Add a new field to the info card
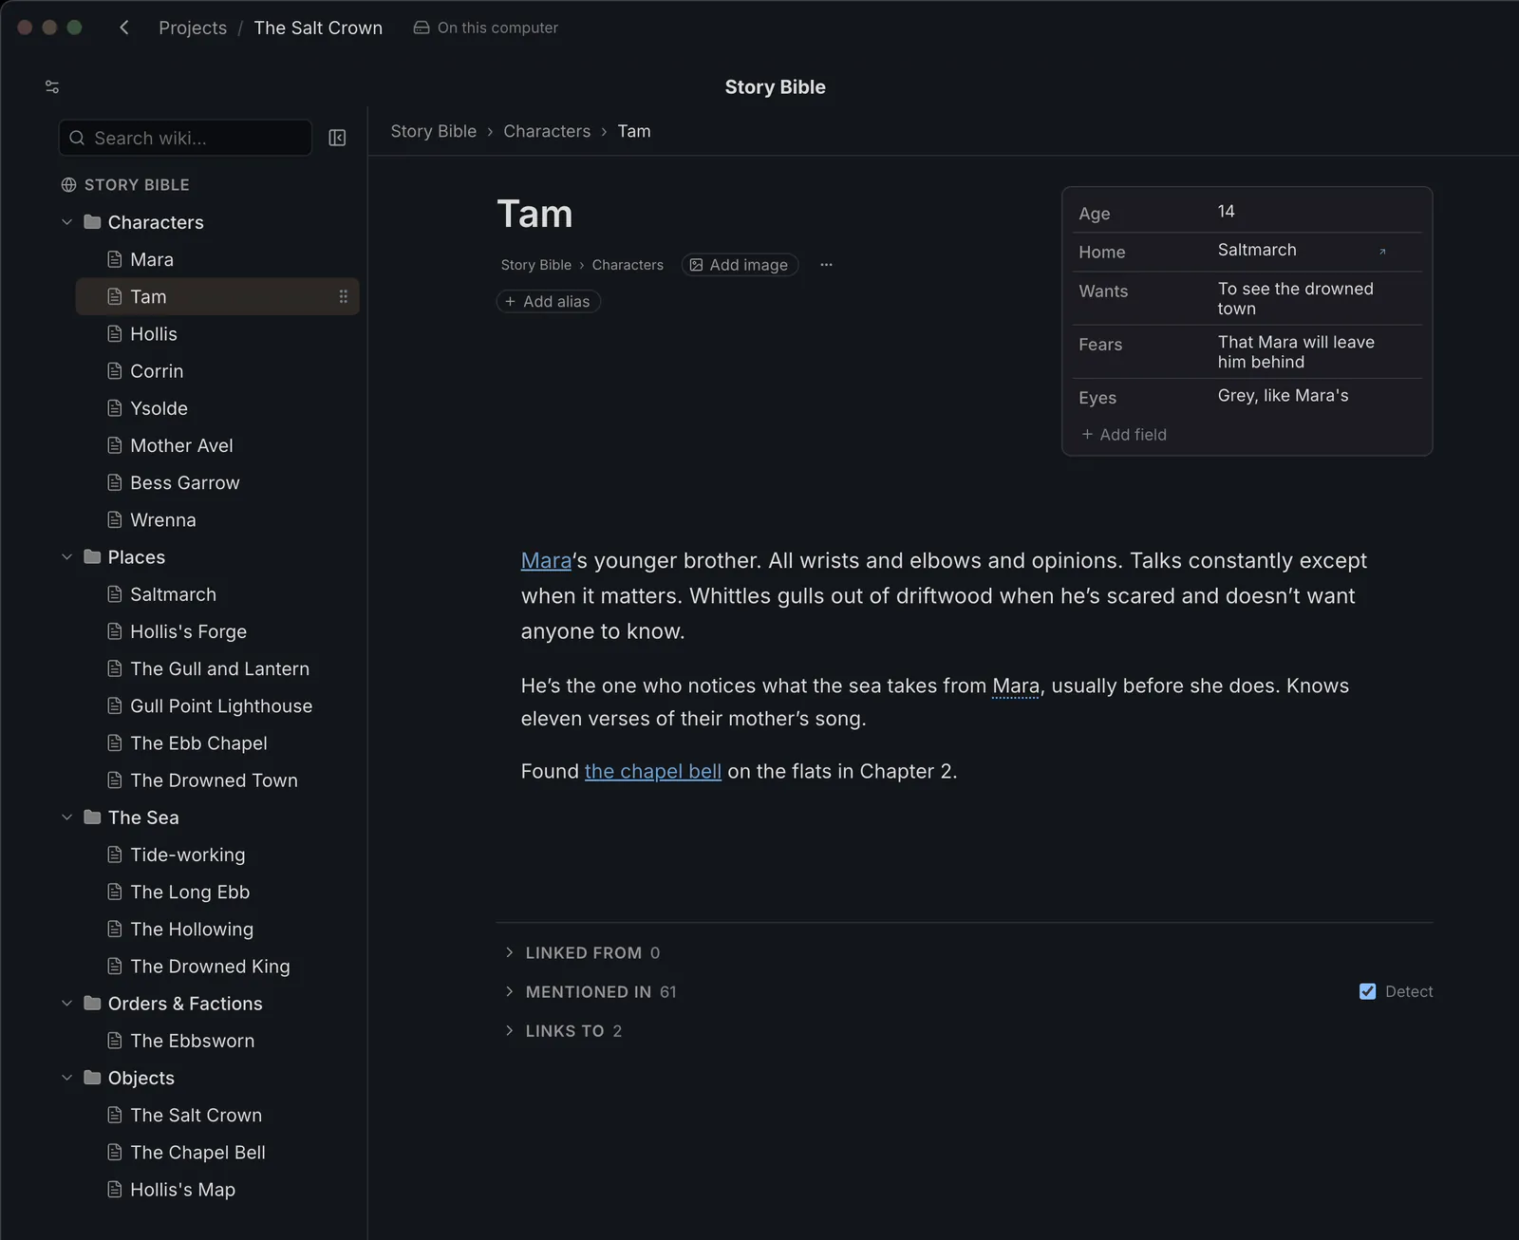This screenshot has height=1240, width=1519. (x=1124, y=435)
